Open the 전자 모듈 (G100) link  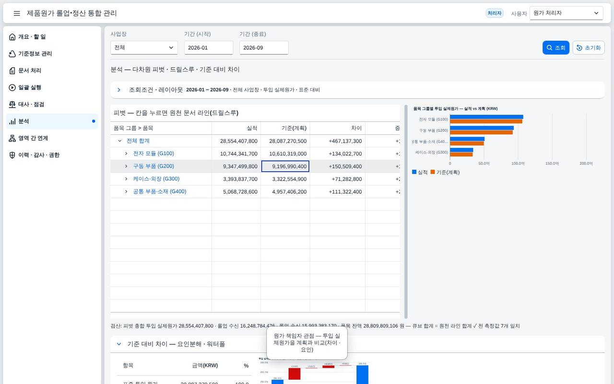tap(153, 154)
